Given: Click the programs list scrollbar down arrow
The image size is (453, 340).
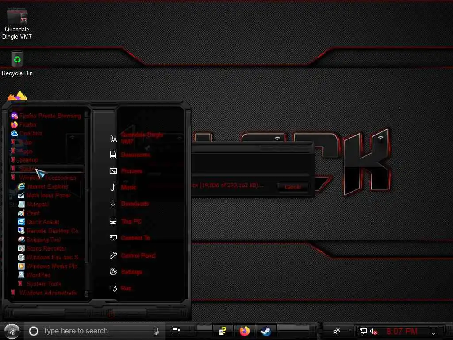Looking at the screenshot, I should [86, 294].
